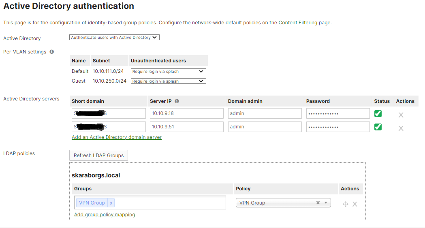Click the green status check for 10.10.9.51

(x=378, y=127)
